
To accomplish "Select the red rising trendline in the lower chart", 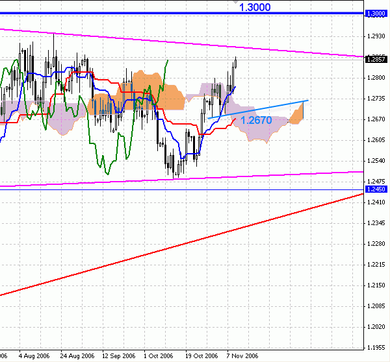I will [182, 245].
